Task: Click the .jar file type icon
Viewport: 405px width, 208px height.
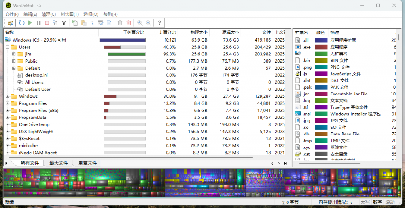Action: tap(298, 94)
